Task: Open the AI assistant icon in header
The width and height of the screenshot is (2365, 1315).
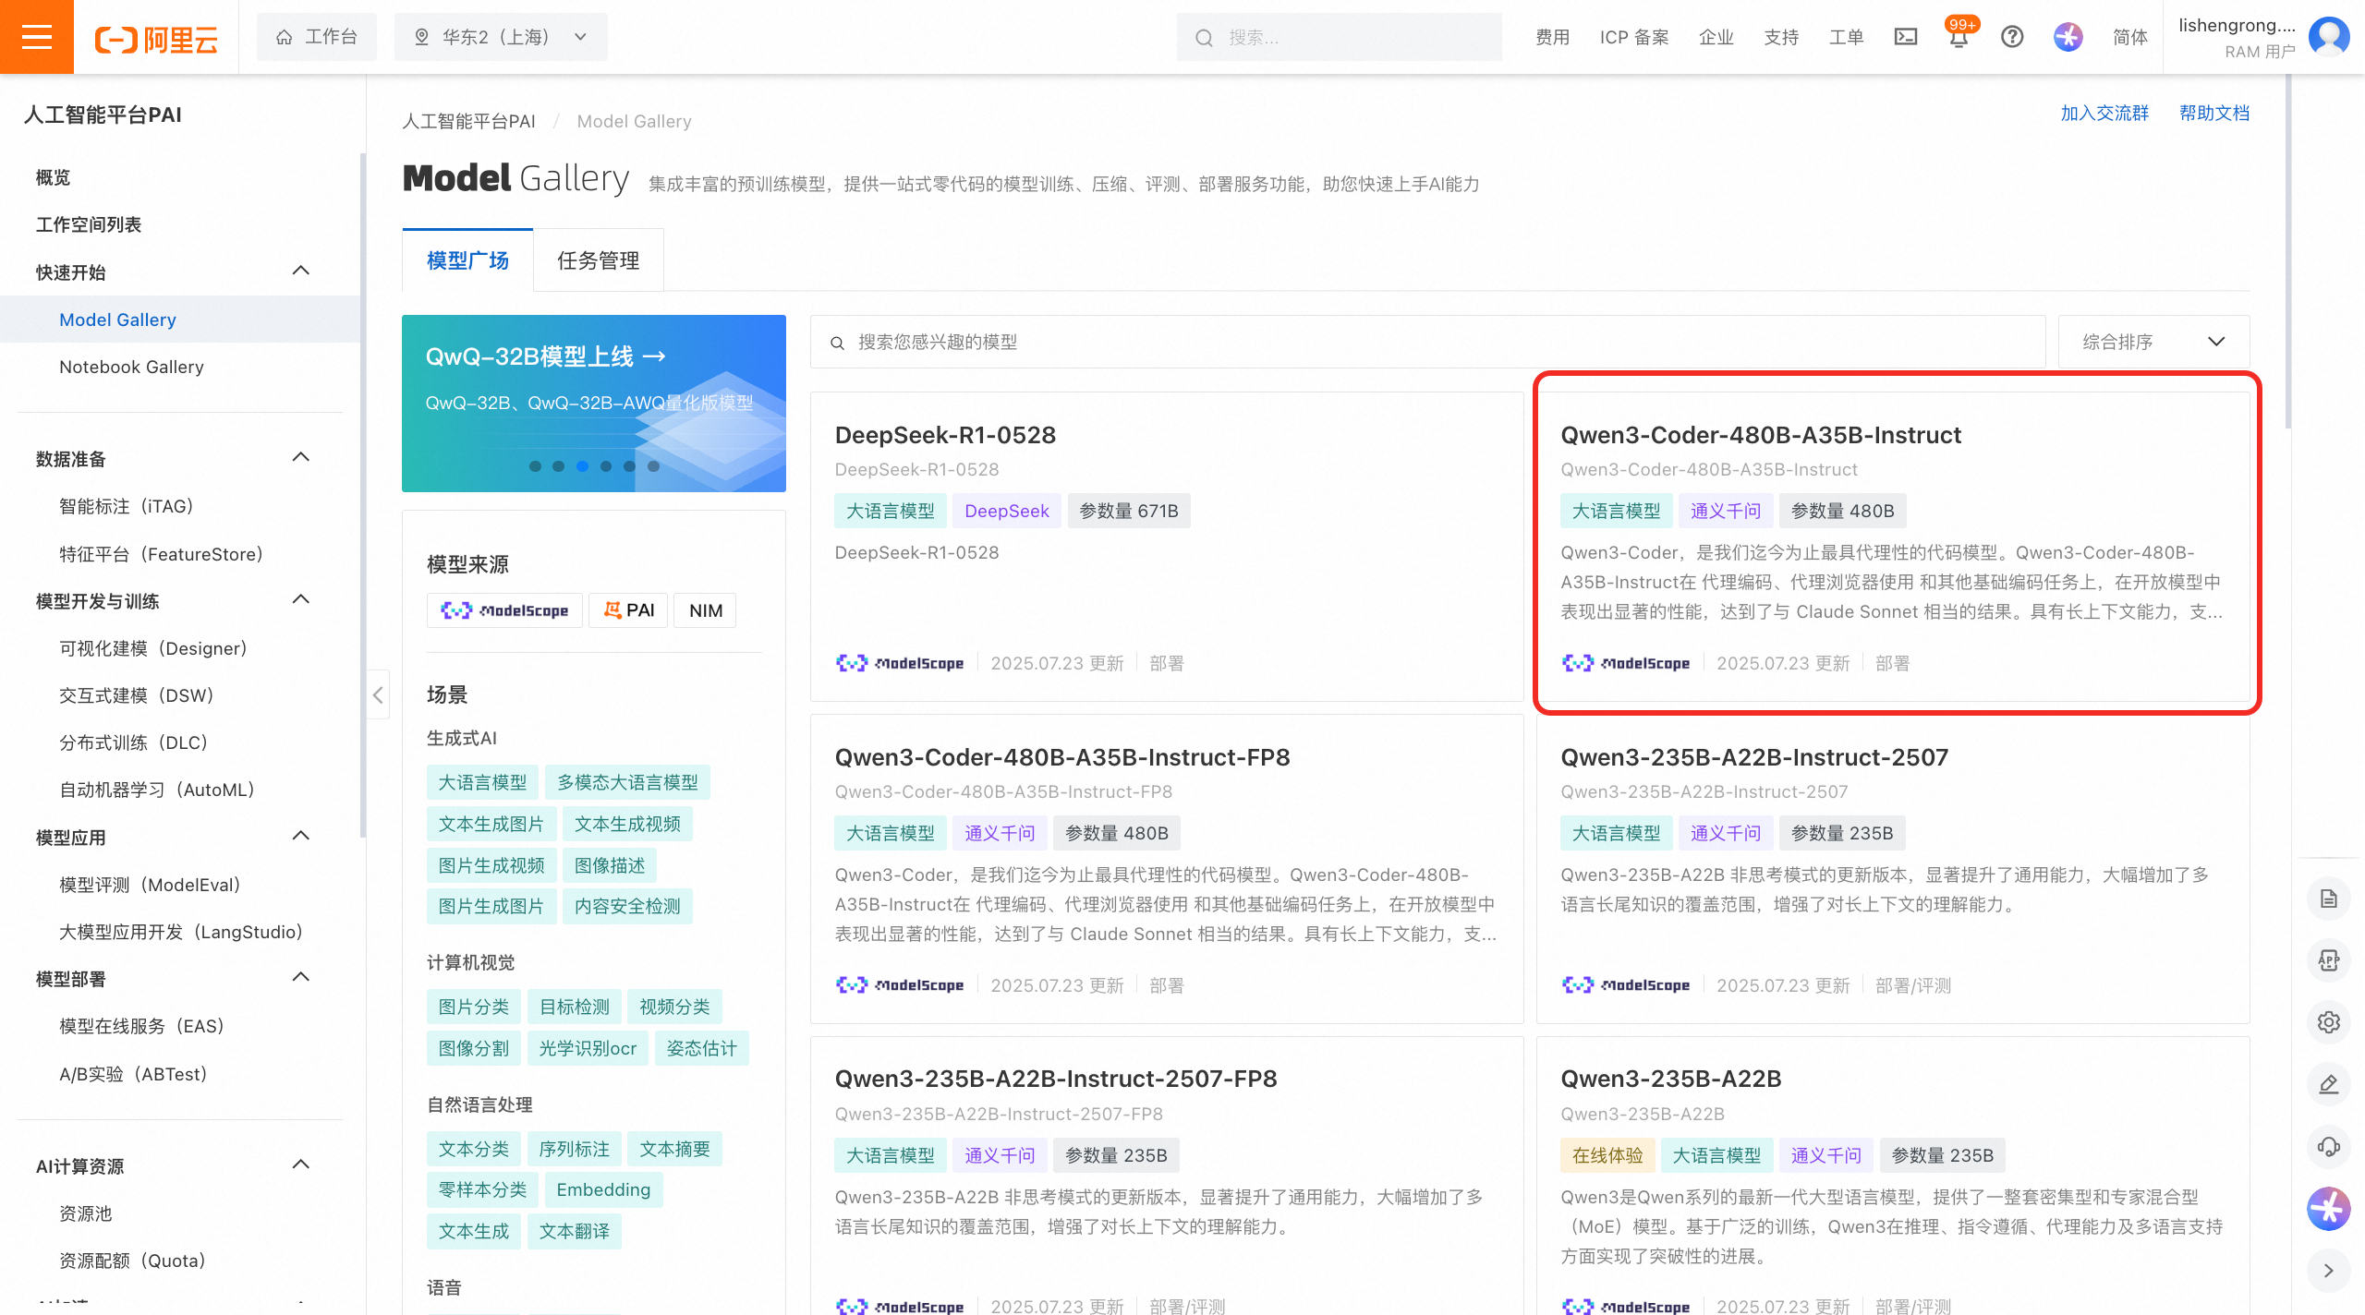Action: coord(2068,37)
